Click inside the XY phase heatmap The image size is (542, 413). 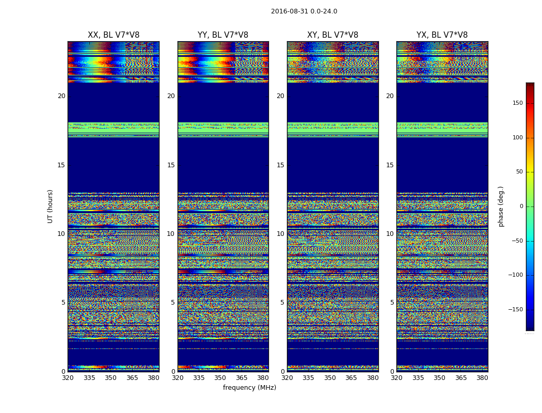[332, 206]
